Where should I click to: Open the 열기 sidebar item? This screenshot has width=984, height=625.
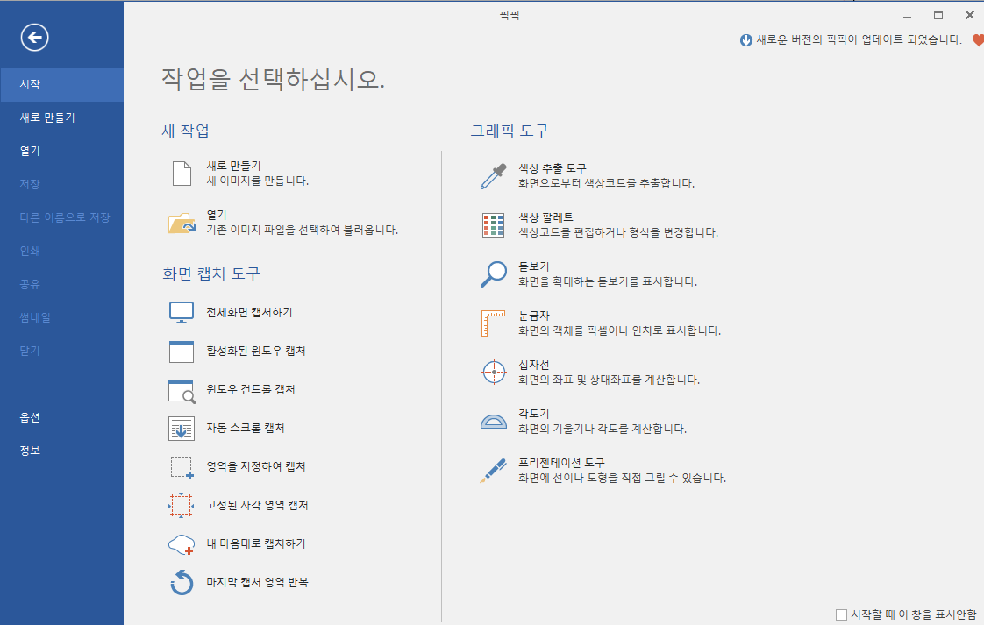(x=61, y=152)
